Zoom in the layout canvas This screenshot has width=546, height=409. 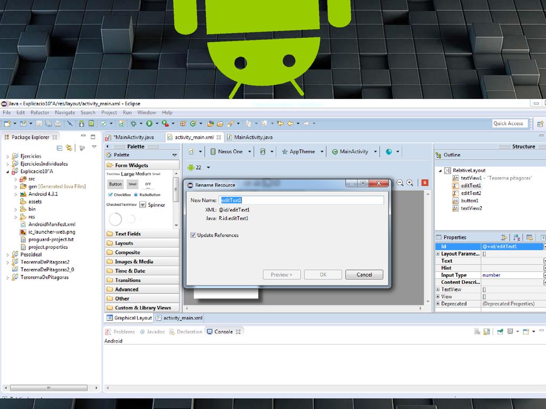pos(410,183)
